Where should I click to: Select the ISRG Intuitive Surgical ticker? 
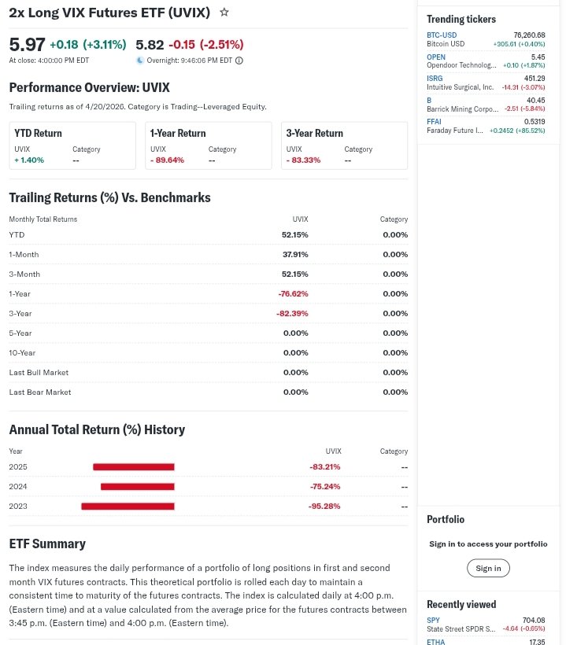pyautogui.click(x=435, y=79)
